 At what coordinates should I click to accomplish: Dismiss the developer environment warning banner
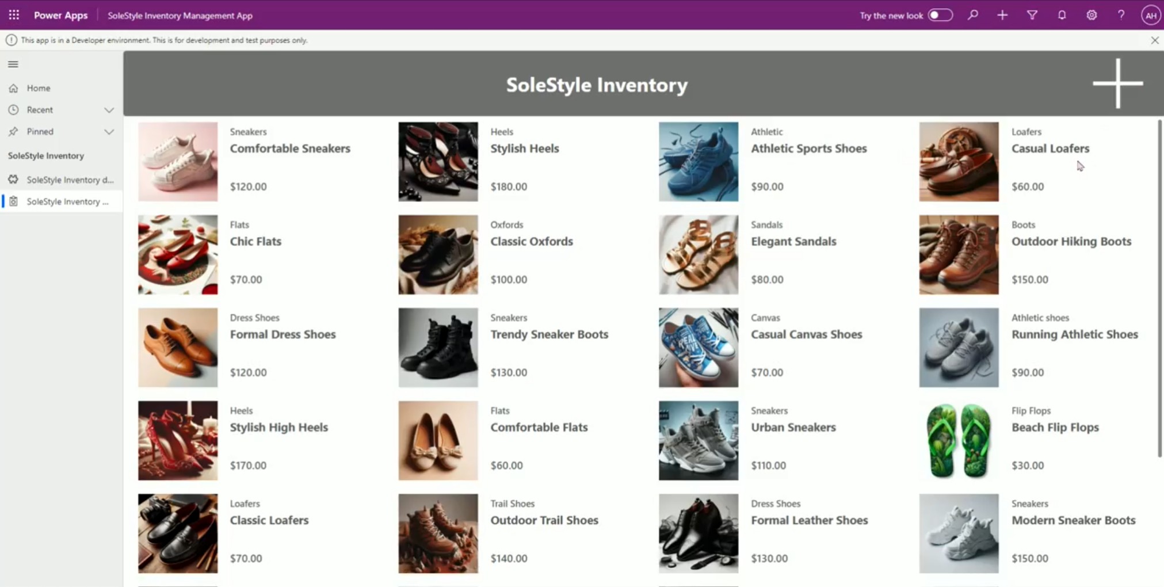1154,40
